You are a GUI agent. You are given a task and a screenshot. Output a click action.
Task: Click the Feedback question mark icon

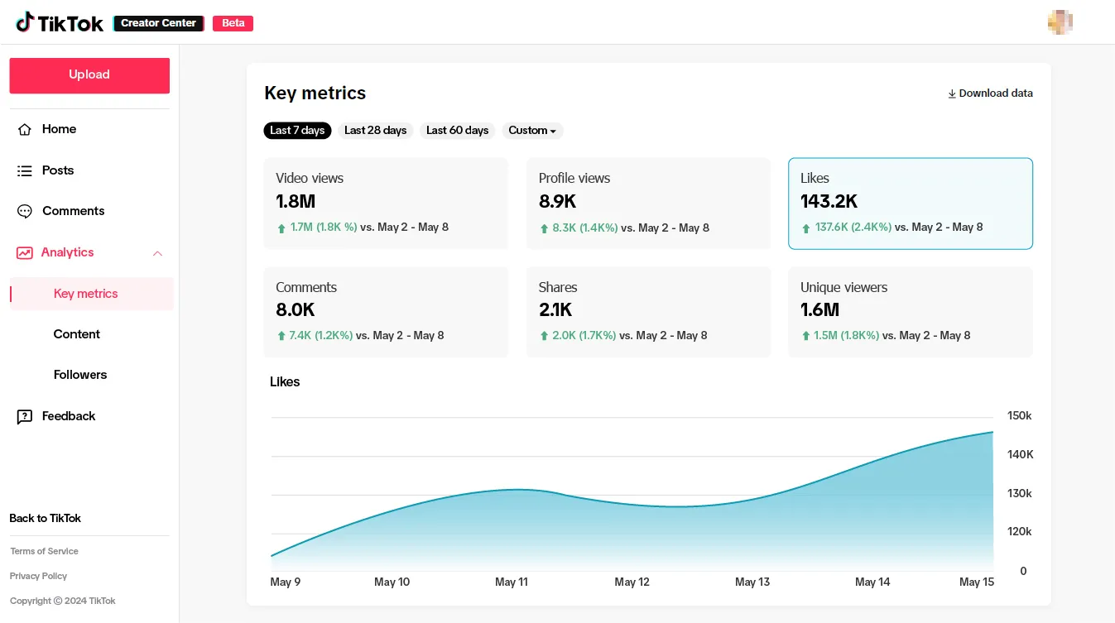pos(25,416)
